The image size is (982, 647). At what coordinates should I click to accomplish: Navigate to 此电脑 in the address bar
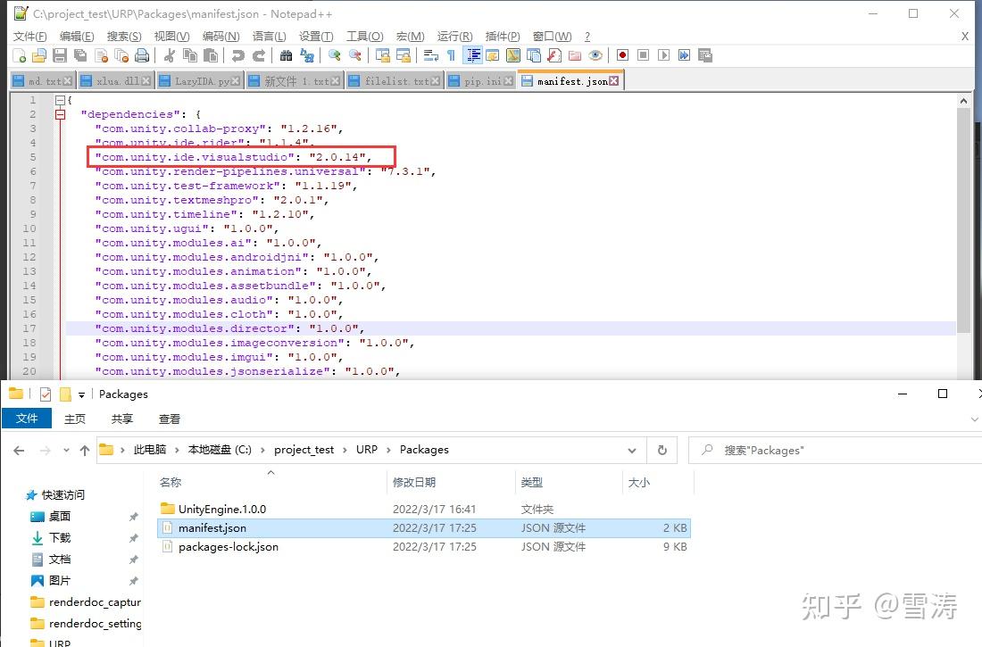pos(149,450)
